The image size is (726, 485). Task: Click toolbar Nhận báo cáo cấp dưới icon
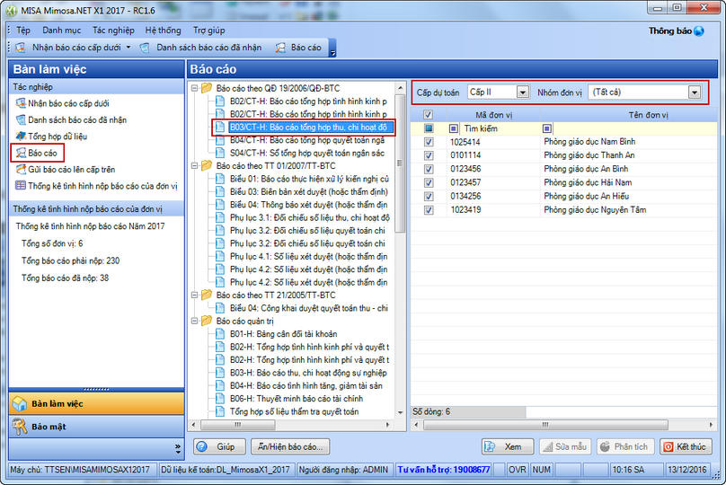tap(21, 48)
